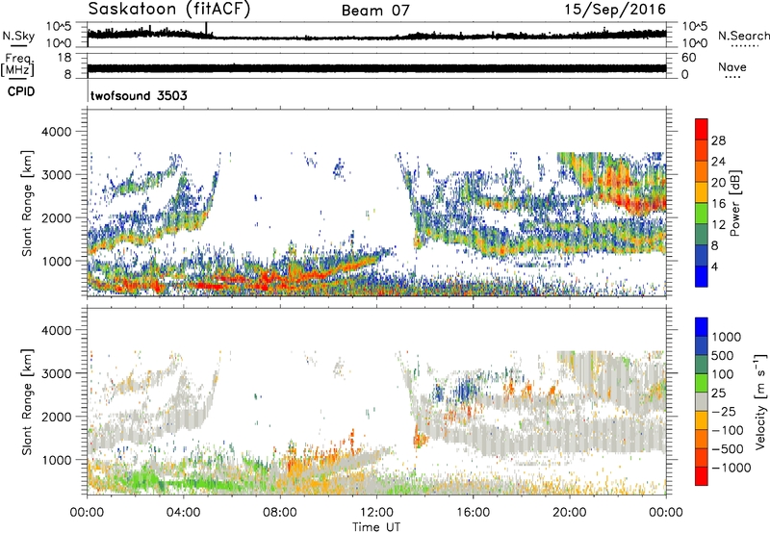Click the 'N.Search' legend label
Image resolution: width=770 pixels, height=533 pixels.
tap(743, 36)
